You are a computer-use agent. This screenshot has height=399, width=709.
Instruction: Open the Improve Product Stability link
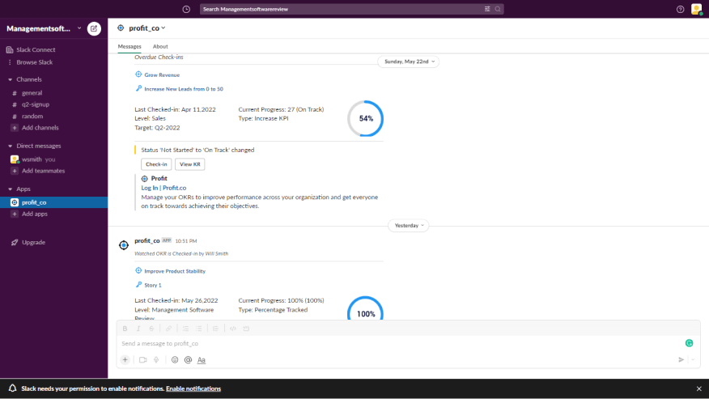175,271
